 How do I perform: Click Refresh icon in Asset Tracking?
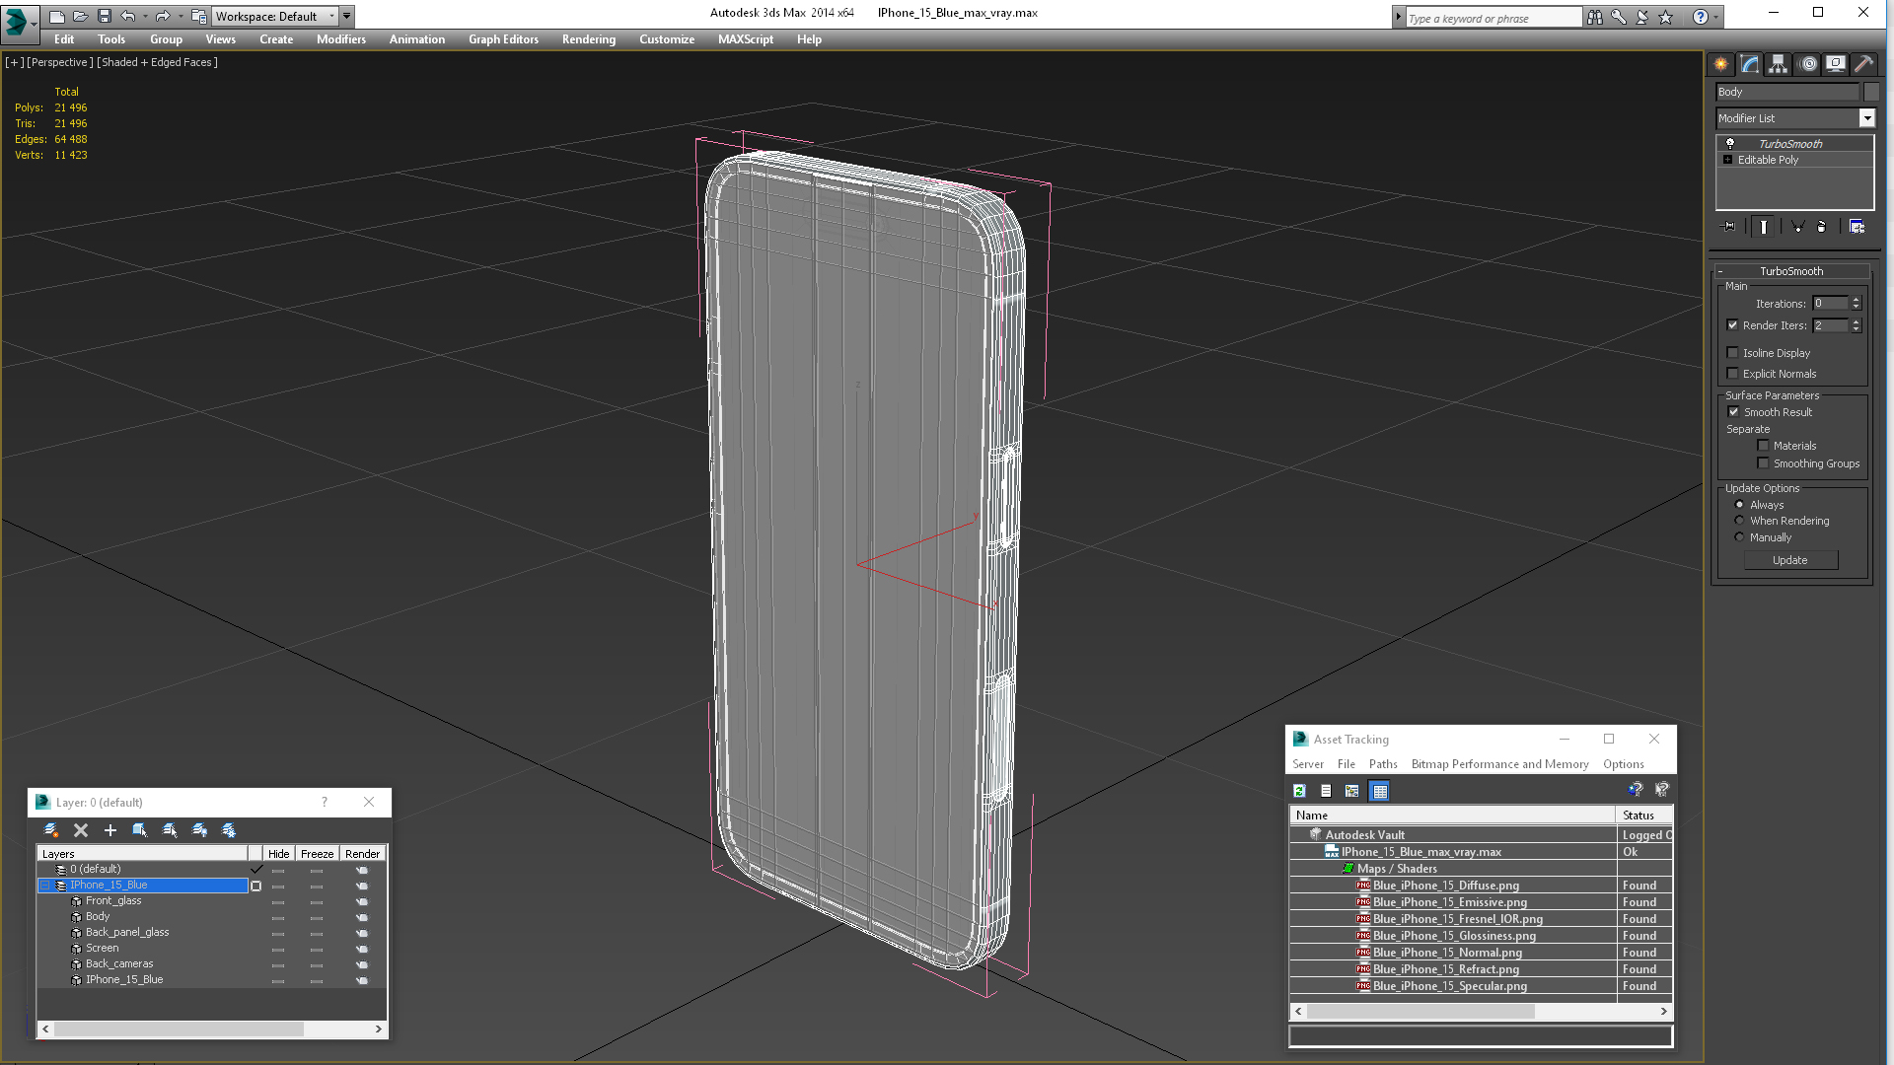[1299, 791]
